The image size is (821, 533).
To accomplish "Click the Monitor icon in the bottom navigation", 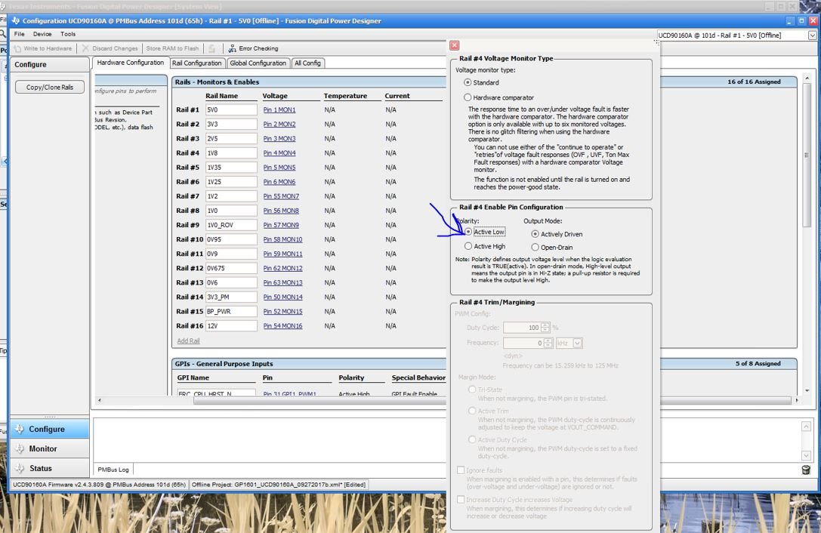I will 20,448.
